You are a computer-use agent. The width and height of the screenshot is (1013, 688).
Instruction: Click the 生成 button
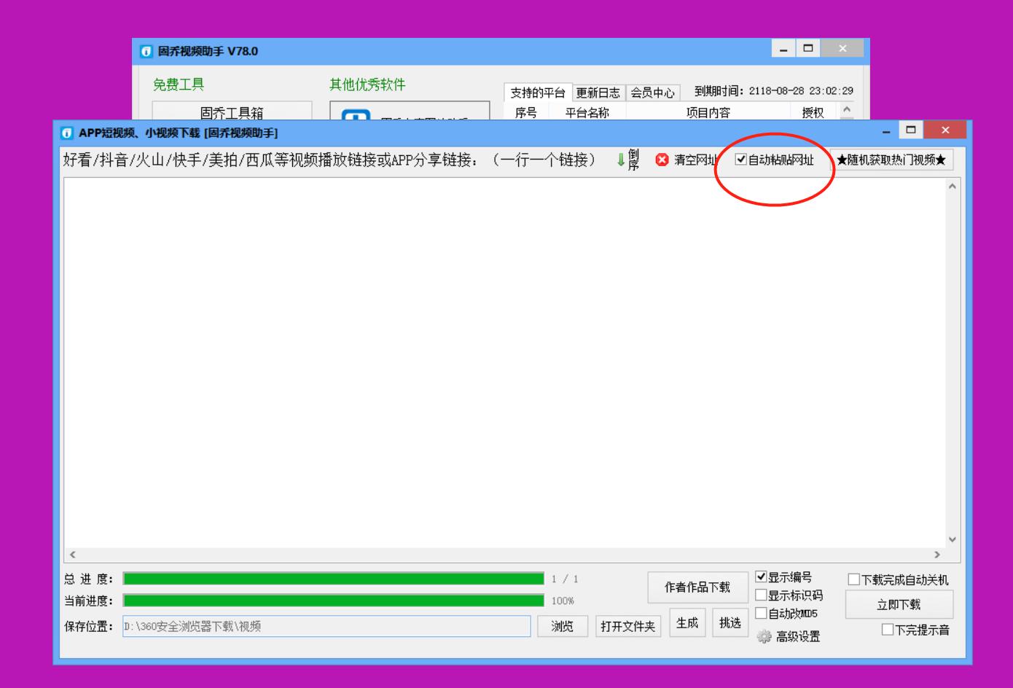[x=687, y=623]
